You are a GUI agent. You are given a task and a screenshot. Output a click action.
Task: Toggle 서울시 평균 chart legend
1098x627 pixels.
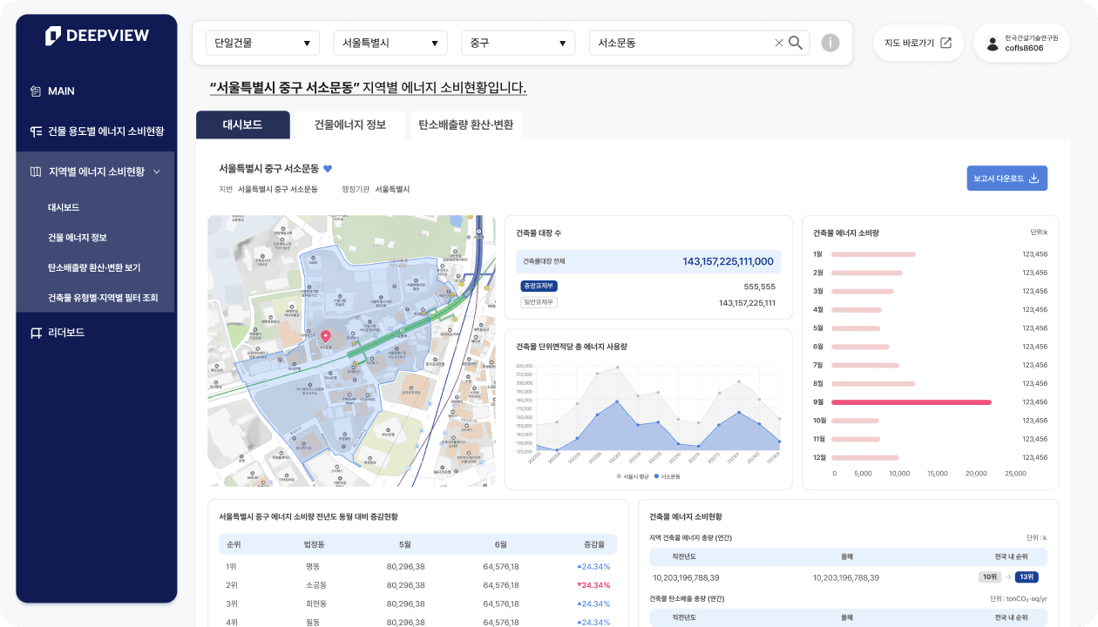tap(634, 476)
